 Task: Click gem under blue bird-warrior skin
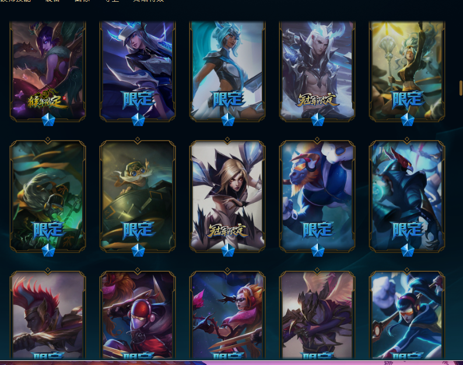click(x=407, y=250)
